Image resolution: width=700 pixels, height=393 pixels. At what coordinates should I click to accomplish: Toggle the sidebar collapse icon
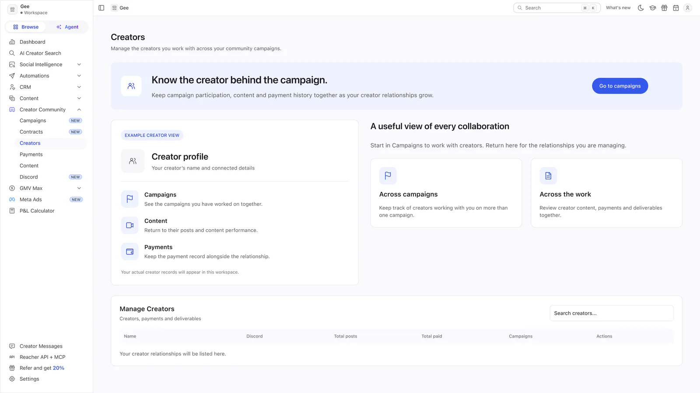coord(101,8)
